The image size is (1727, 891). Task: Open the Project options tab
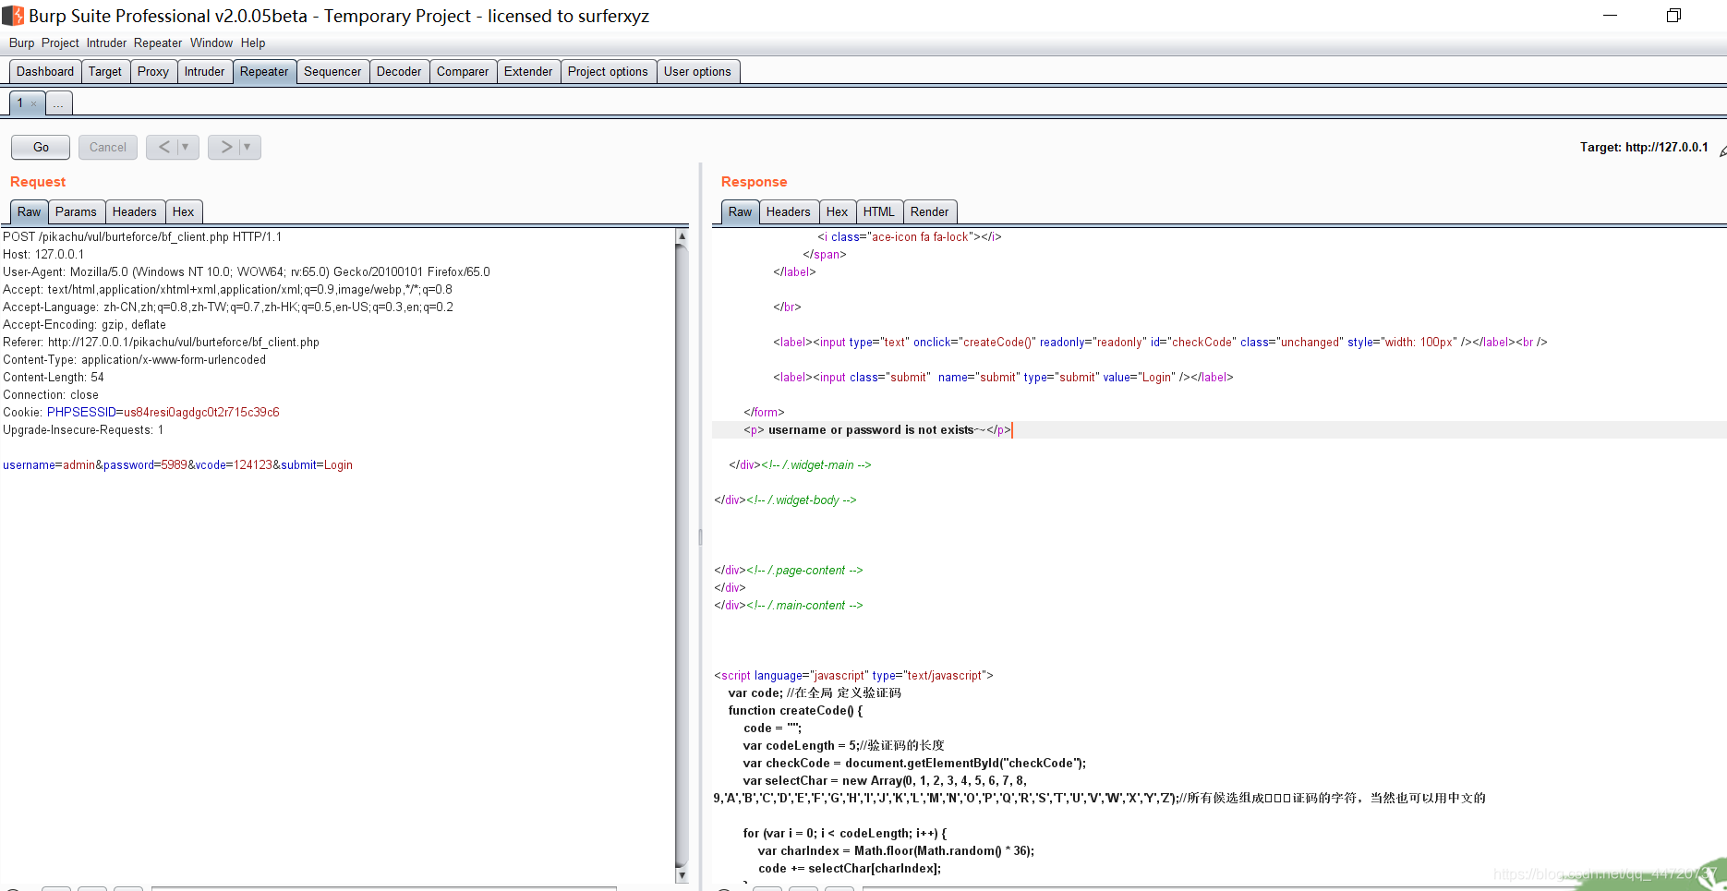tap(608, 71)
